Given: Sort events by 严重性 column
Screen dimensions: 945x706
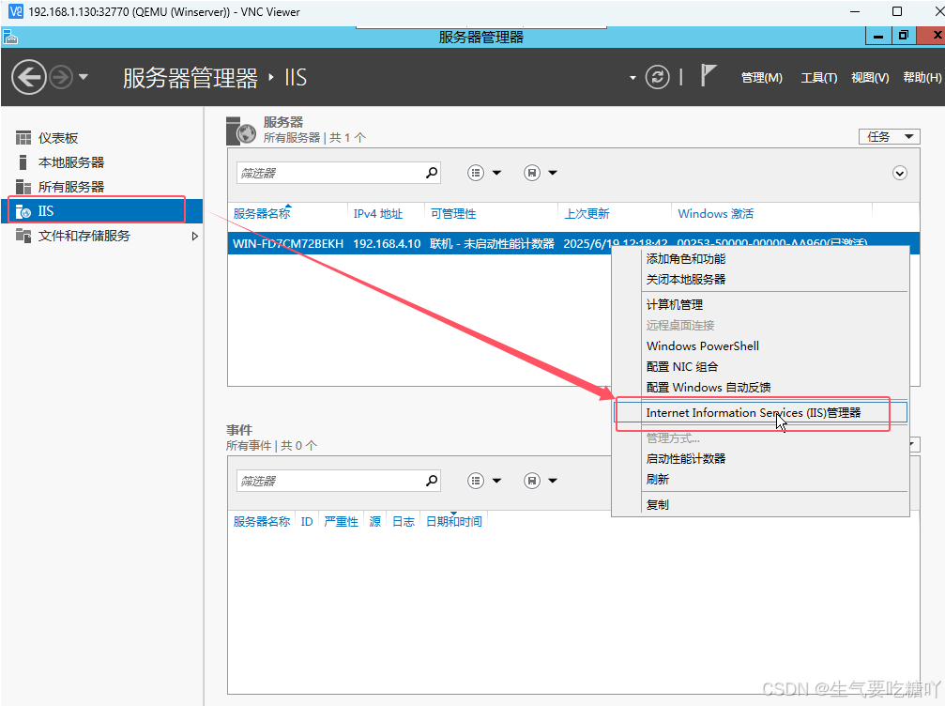Looking at the screenshot, I should pos(341,521).
